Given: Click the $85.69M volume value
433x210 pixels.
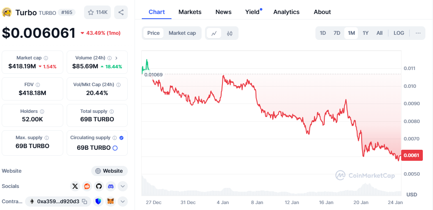Looking at the screenshot, I should point(85,66).
